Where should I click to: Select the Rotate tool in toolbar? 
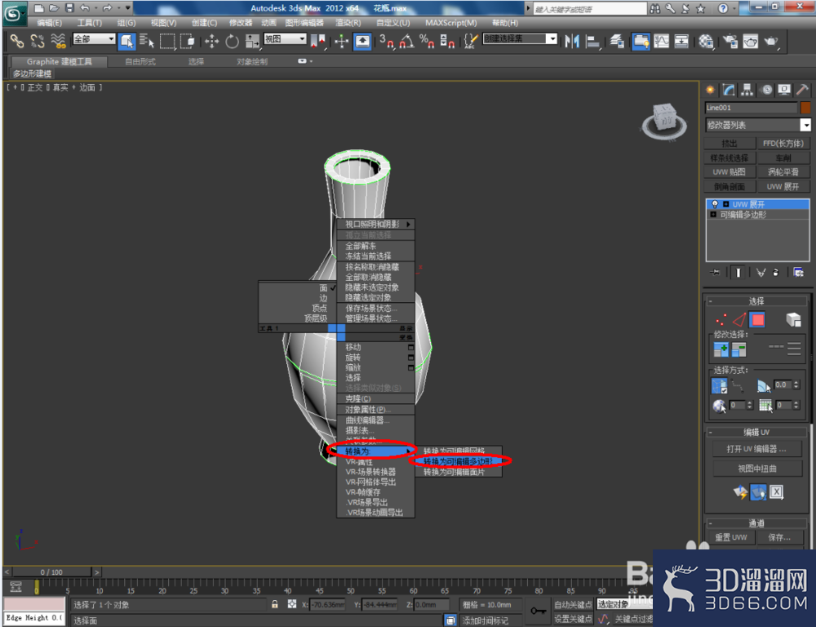[232, 41]
